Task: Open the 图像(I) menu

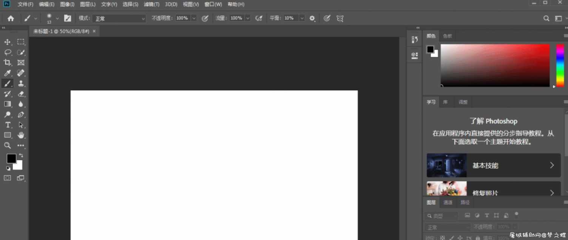Action: pyautogui.click(x=67, y=5)
